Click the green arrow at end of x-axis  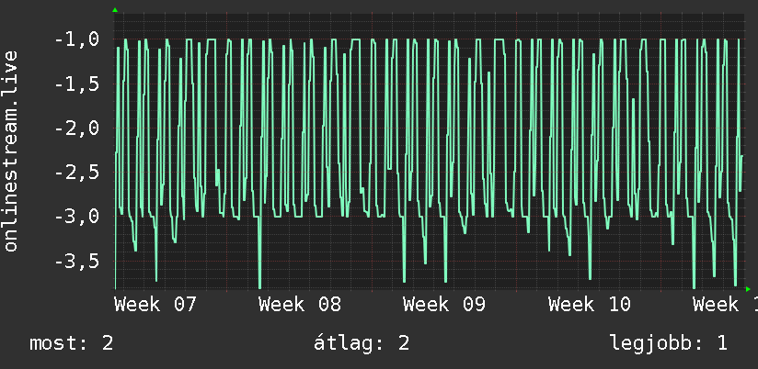point(748,289)
